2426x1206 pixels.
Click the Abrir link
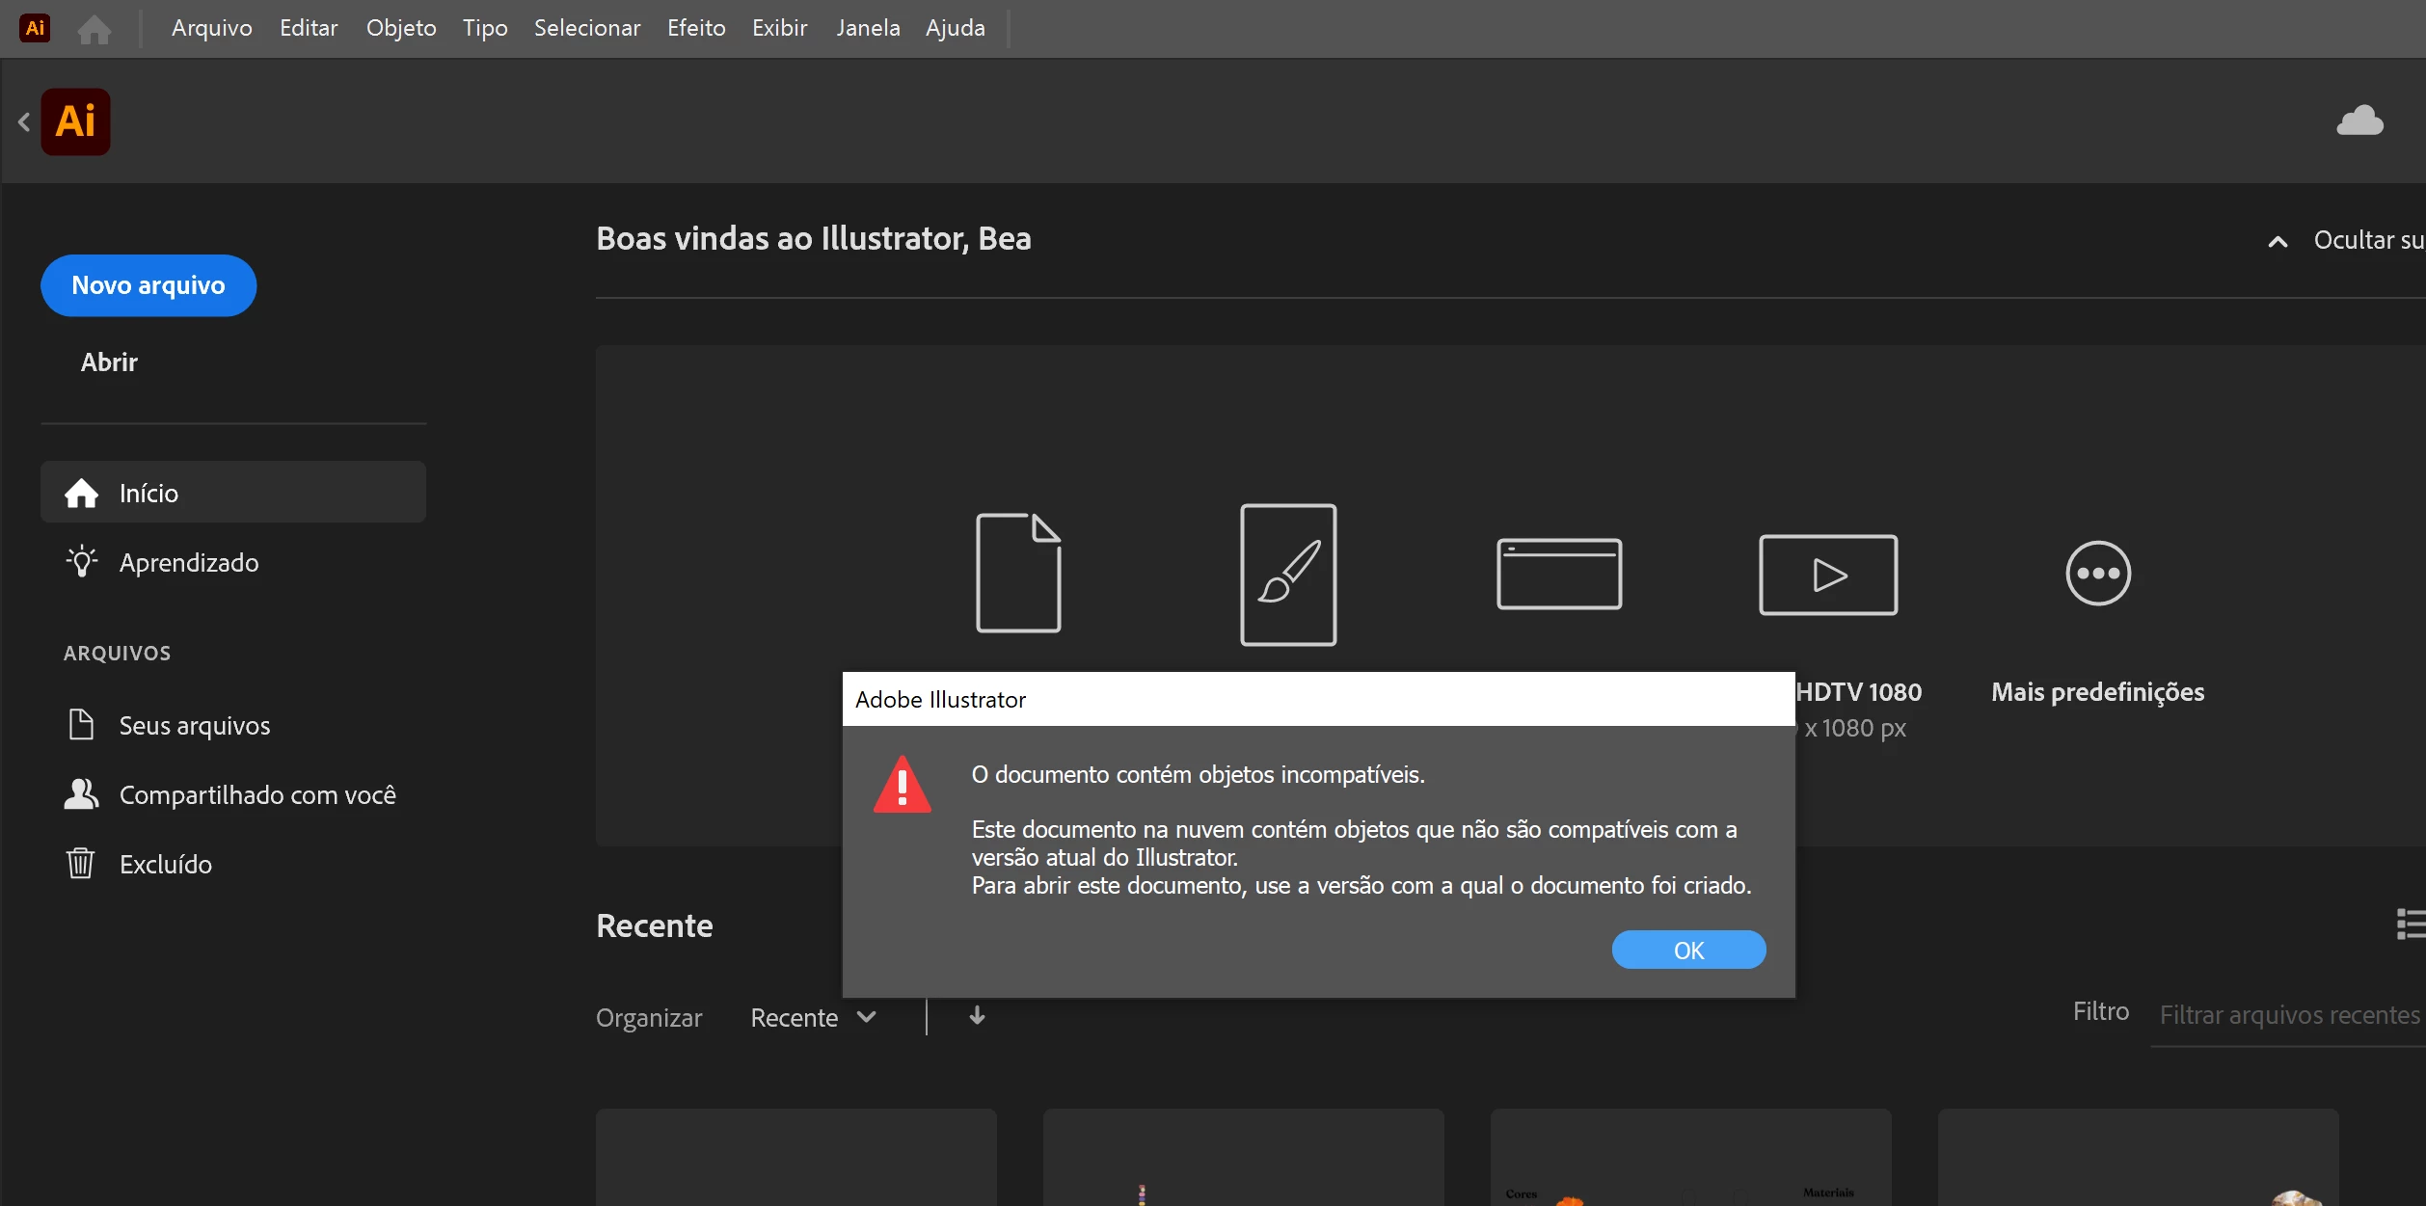point(109,362)
